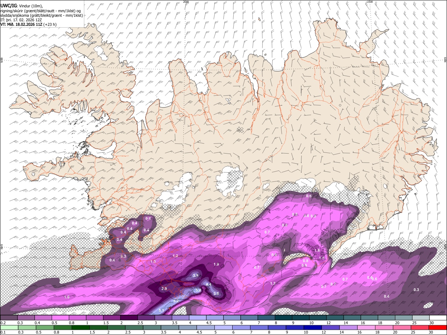Click the 5.2 precipitation value on map

[198, 290]
